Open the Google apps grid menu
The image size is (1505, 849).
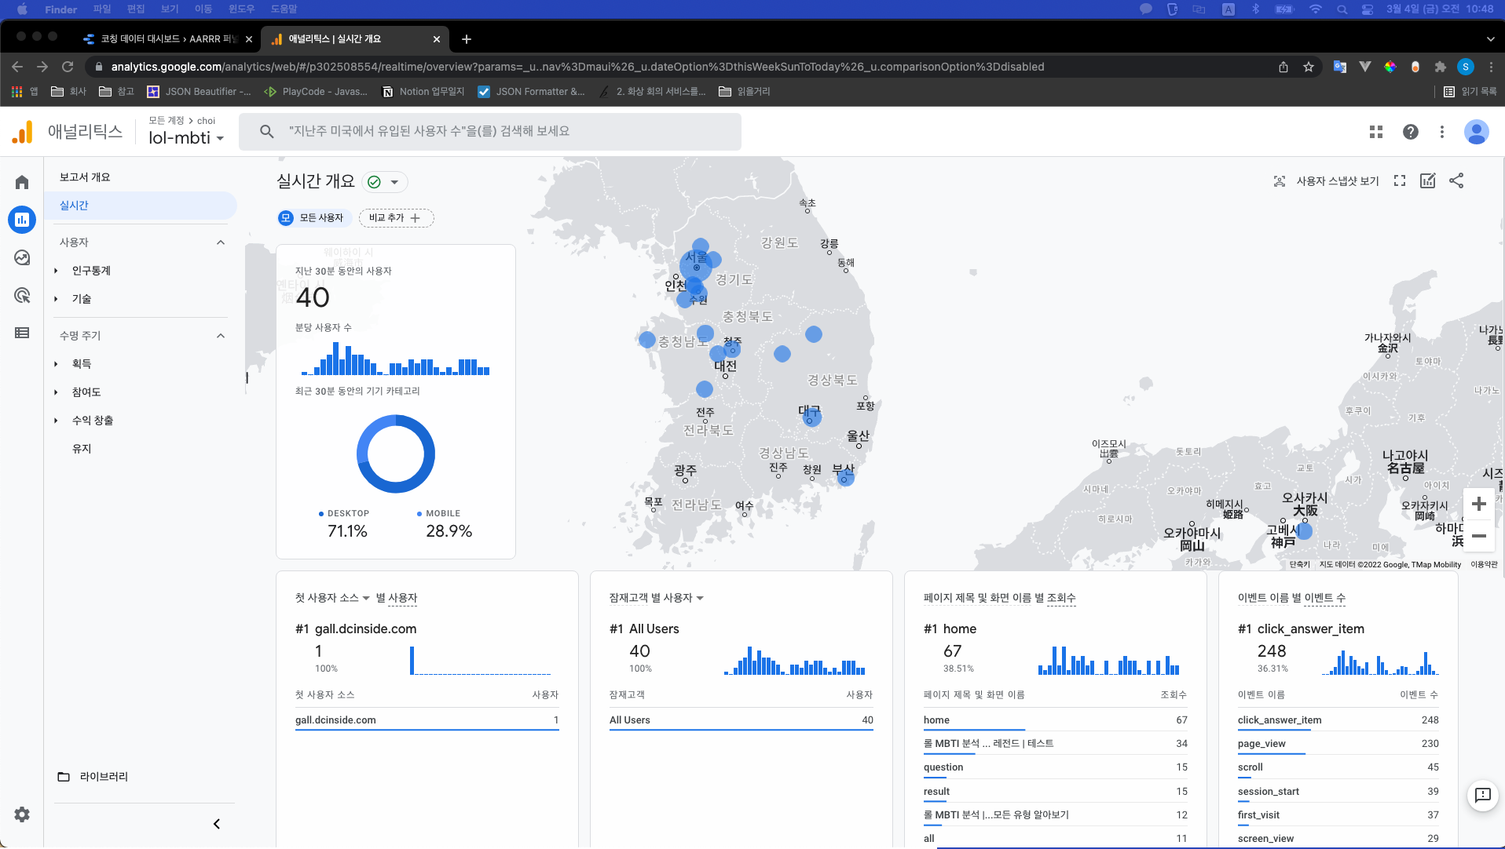point(1376,132)
